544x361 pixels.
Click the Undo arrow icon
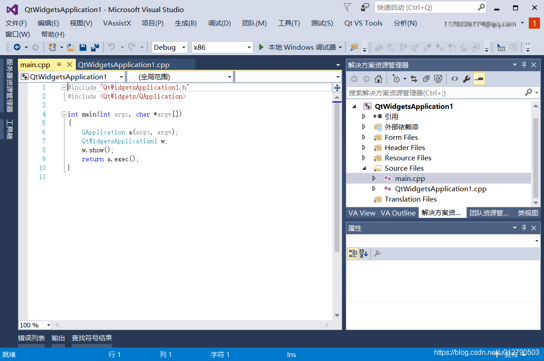[112, 47]
